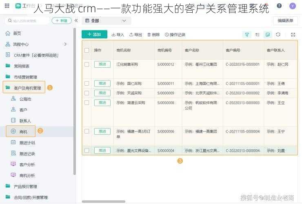302x204 pixels.
Task: Open 操作记录 from the toolbar
Action: 175,35
